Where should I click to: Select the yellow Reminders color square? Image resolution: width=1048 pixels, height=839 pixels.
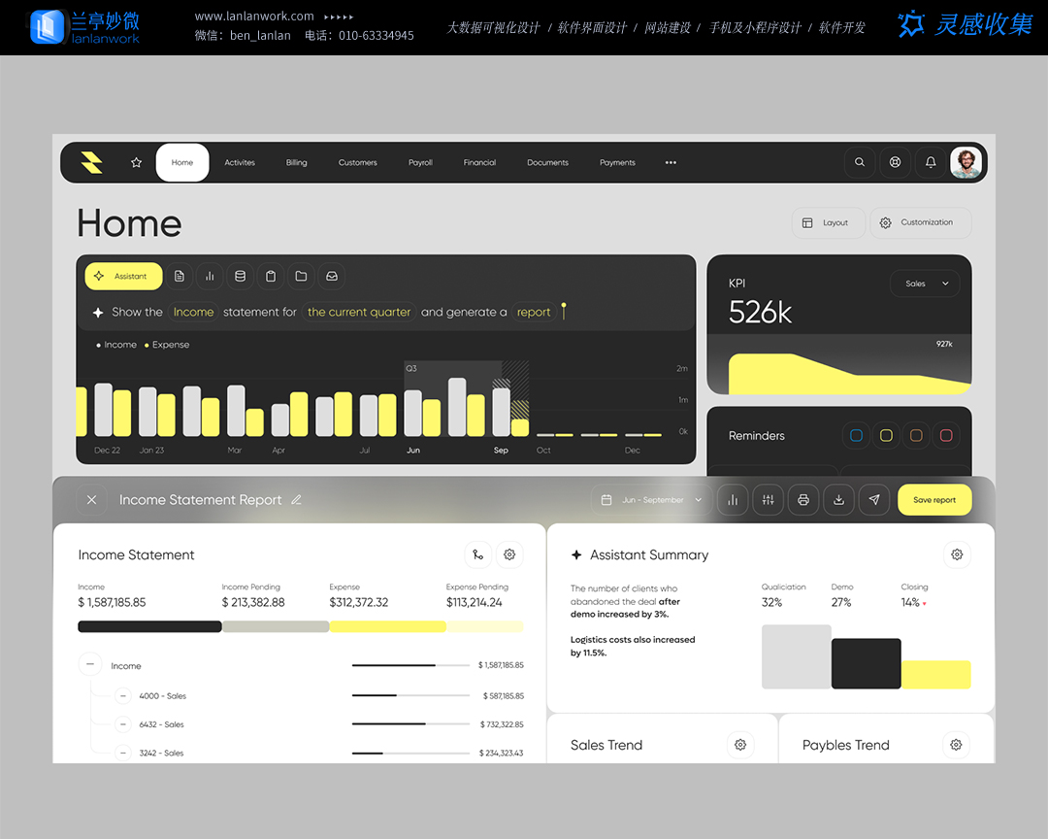(x=886, y=436)
